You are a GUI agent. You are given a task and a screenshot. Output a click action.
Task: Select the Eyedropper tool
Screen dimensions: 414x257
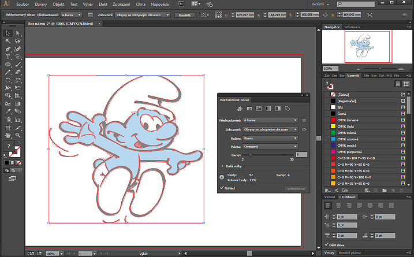(8, 111)
